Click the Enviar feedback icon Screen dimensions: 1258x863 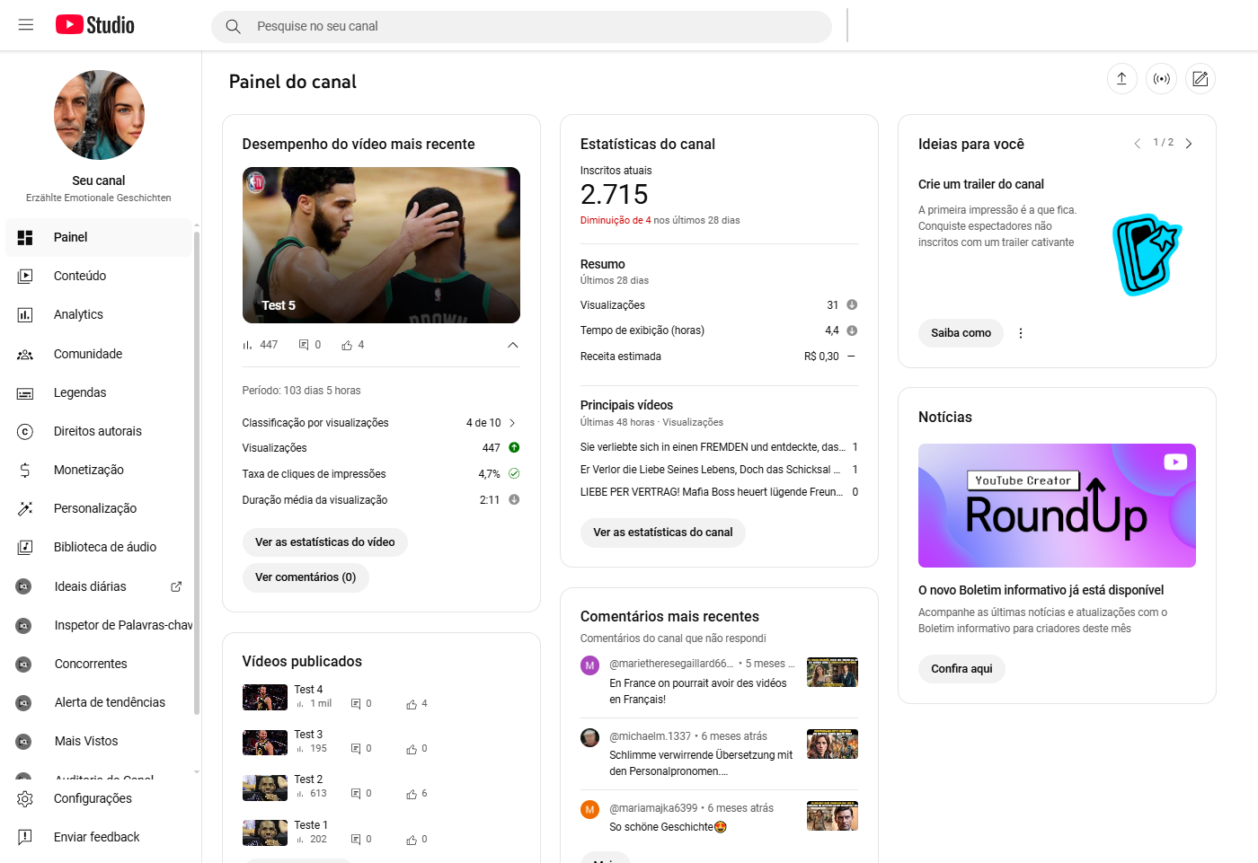(25, 837)
